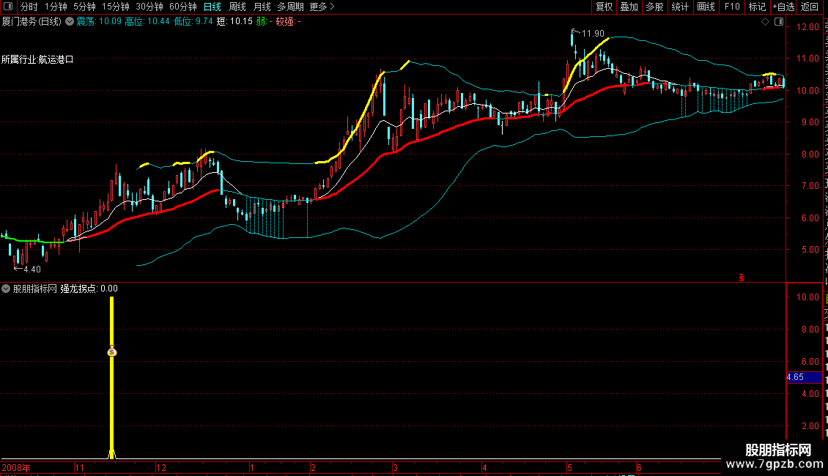The height and width of the screenshot is (476, 828).
Task: Switch to 分时 intraday chart
Action: click(x=29, y=7)
